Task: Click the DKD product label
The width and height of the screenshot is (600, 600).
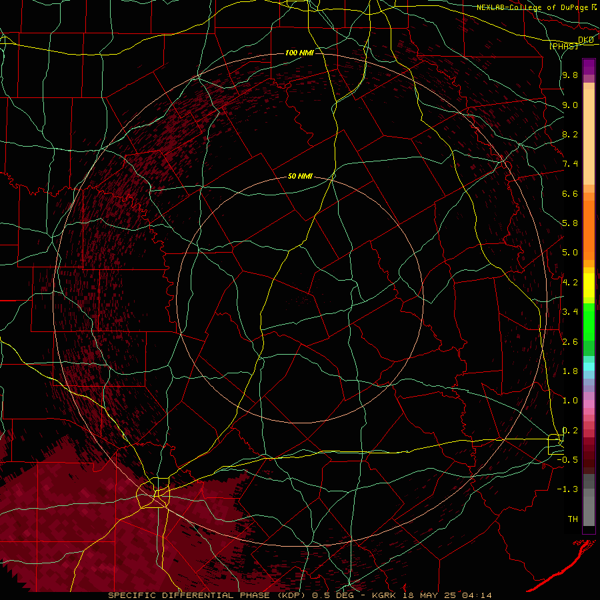Action: (x=585, y=39)
